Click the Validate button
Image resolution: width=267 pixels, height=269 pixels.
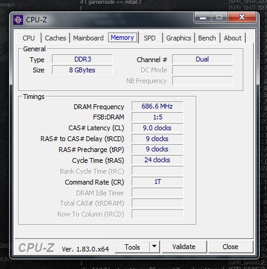[x=184, y=247]
